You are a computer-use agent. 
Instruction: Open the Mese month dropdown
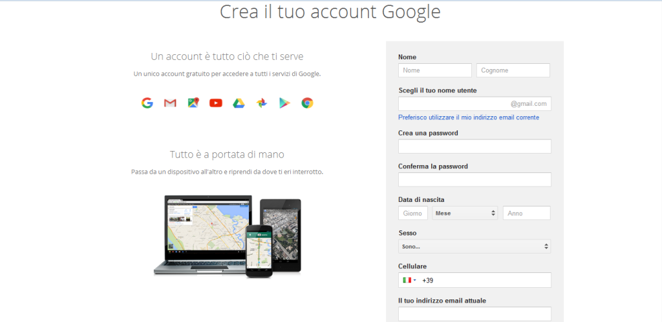(465, 213)
